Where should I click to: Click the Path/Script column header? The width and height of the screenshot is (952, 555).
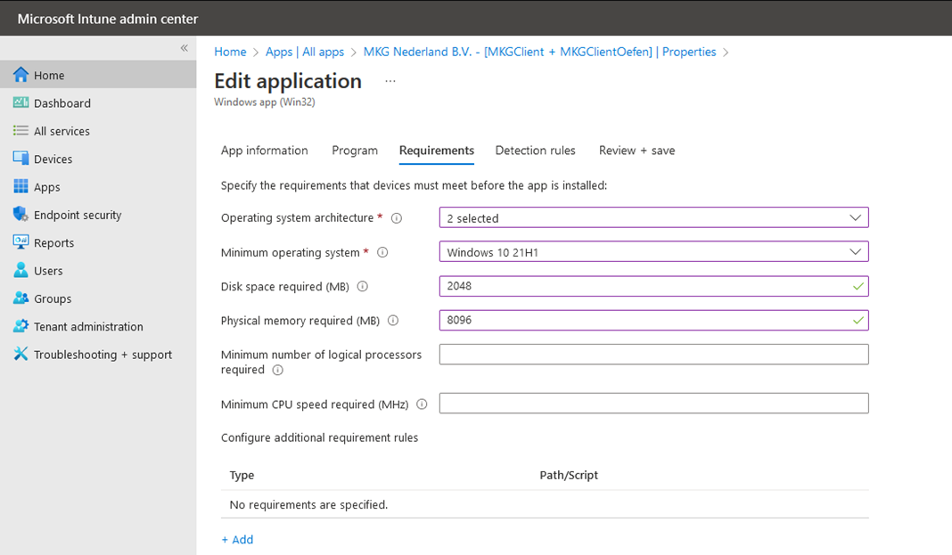569,475
